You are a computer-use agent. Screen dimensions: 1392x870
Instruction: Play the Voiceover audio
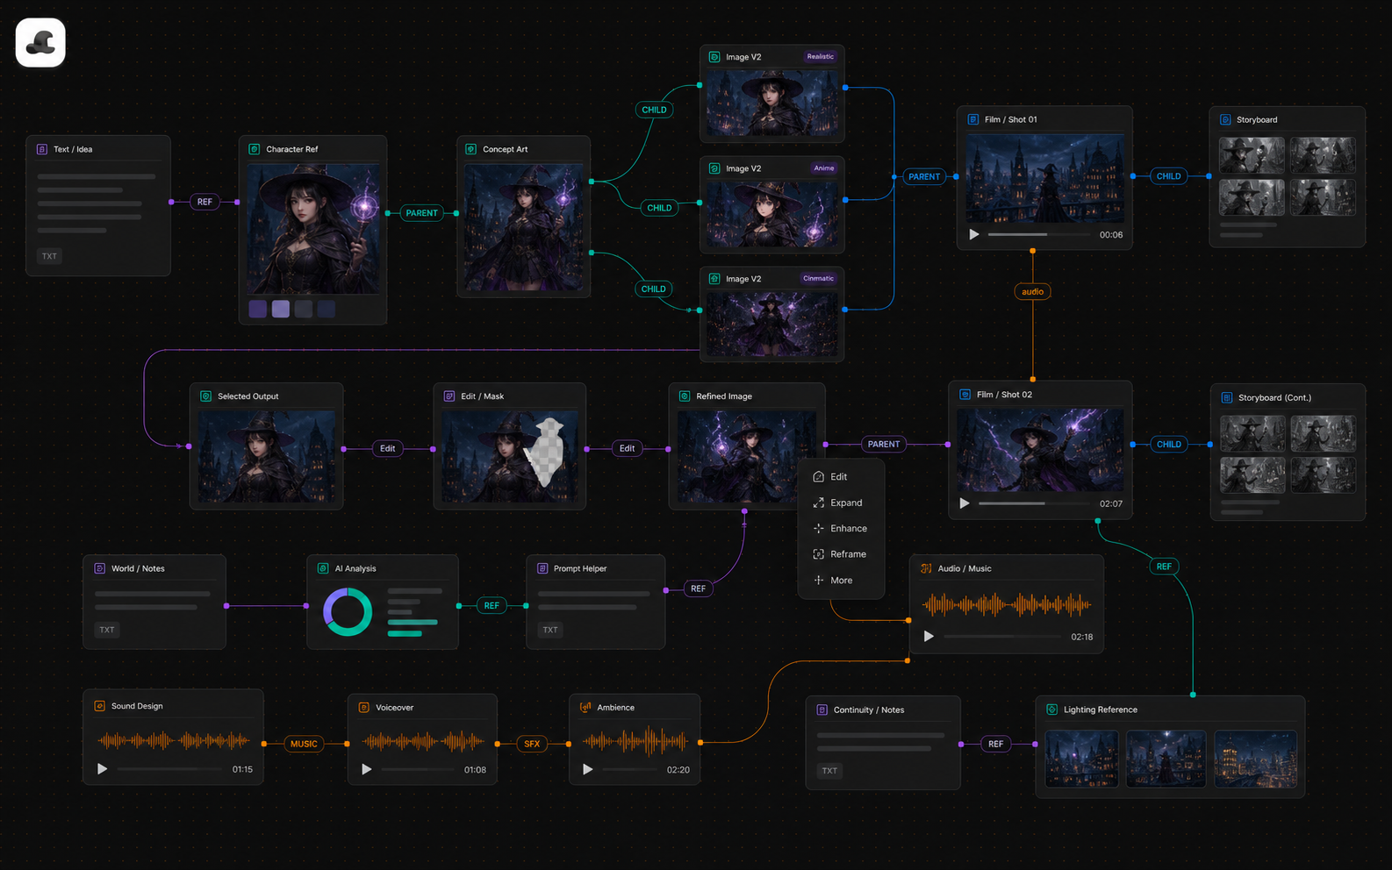[367, 769]
